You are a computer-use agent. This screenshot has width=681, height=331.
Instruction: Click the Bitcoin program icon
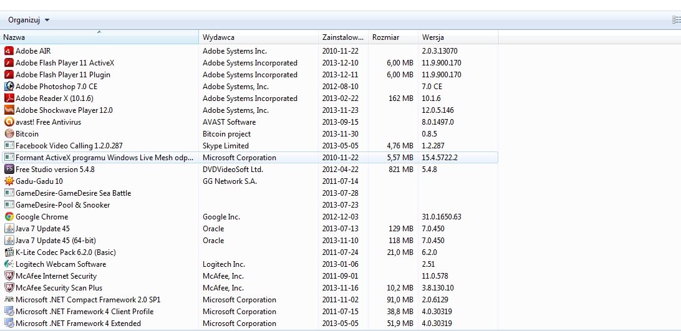(x=9, y=134)
